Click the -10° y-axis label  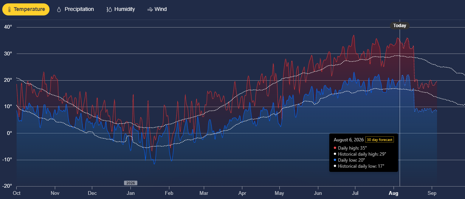click(x=8, y=159)
